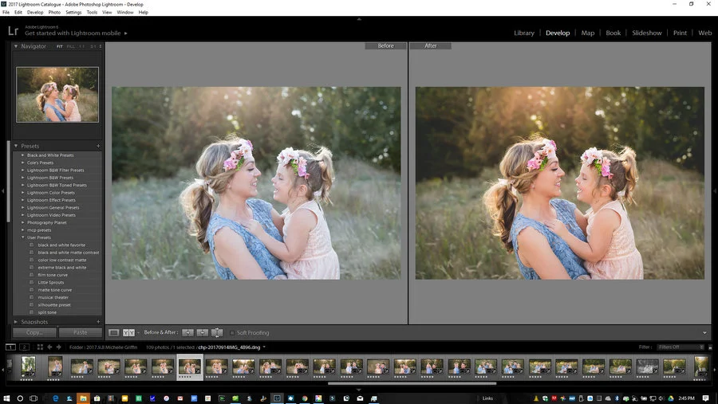Open Chrome from the taskbar
The height and width of the screenshot is (404, 718).
(305, 398)
